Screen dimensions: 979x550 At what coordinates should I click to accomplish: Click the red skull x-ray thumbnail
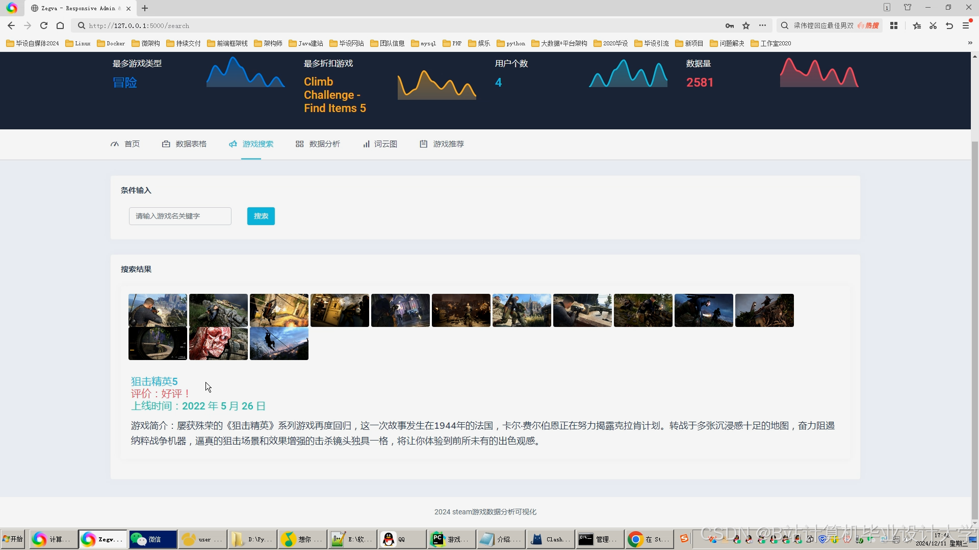tap(218, 344)
